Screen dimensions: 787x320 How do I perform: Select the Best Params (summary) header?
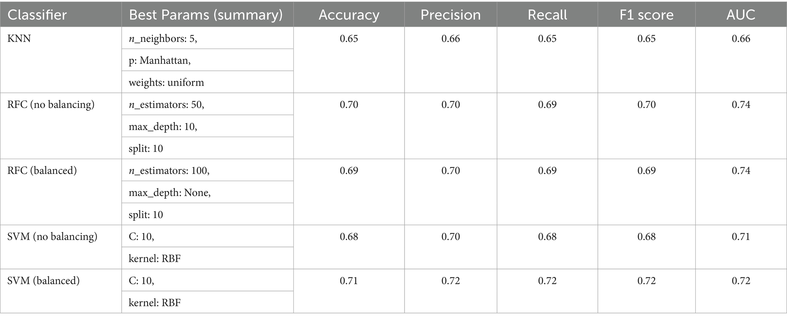point(206,15)
